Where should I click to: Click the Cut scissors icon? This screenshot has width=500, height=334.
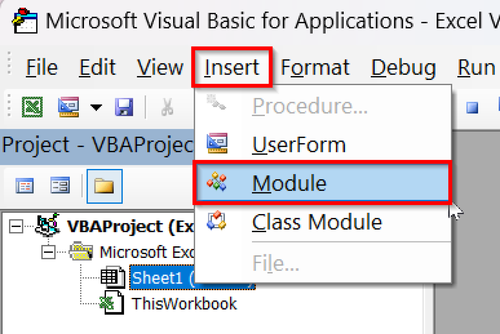pyautogui.click(x=167, y=107)
